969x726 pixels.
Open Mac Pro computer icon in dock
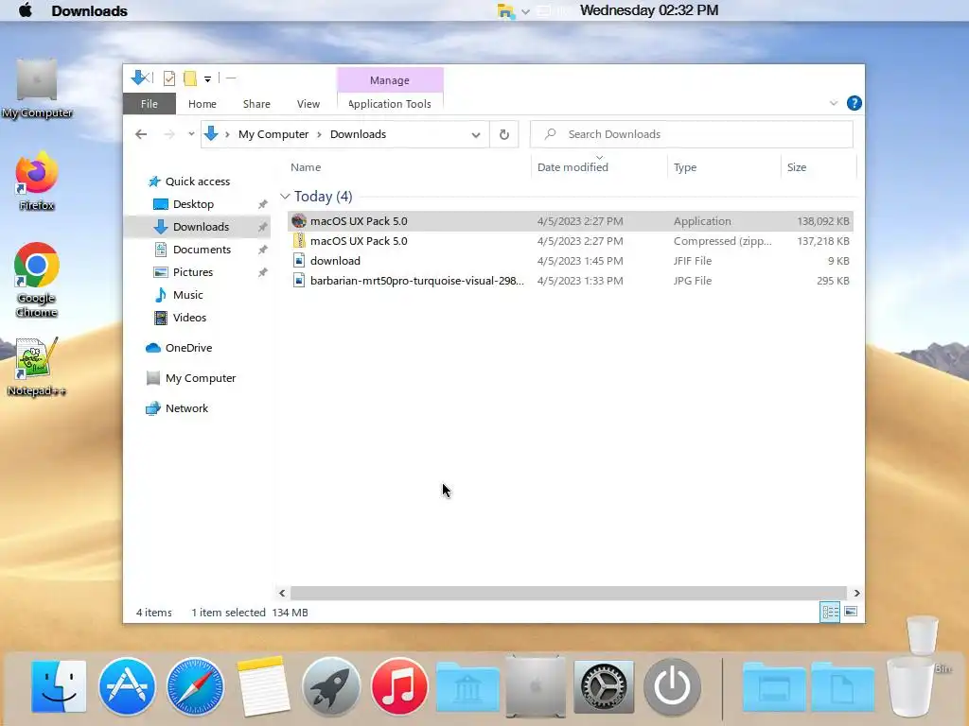tap(536, 686)
